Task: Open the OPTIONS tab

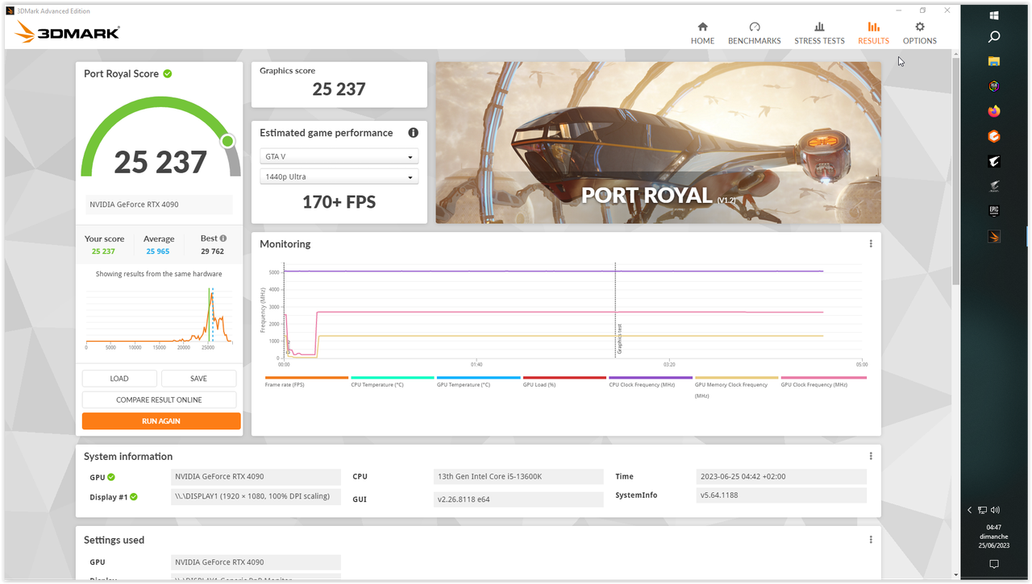Action: [x=919, y=32]
